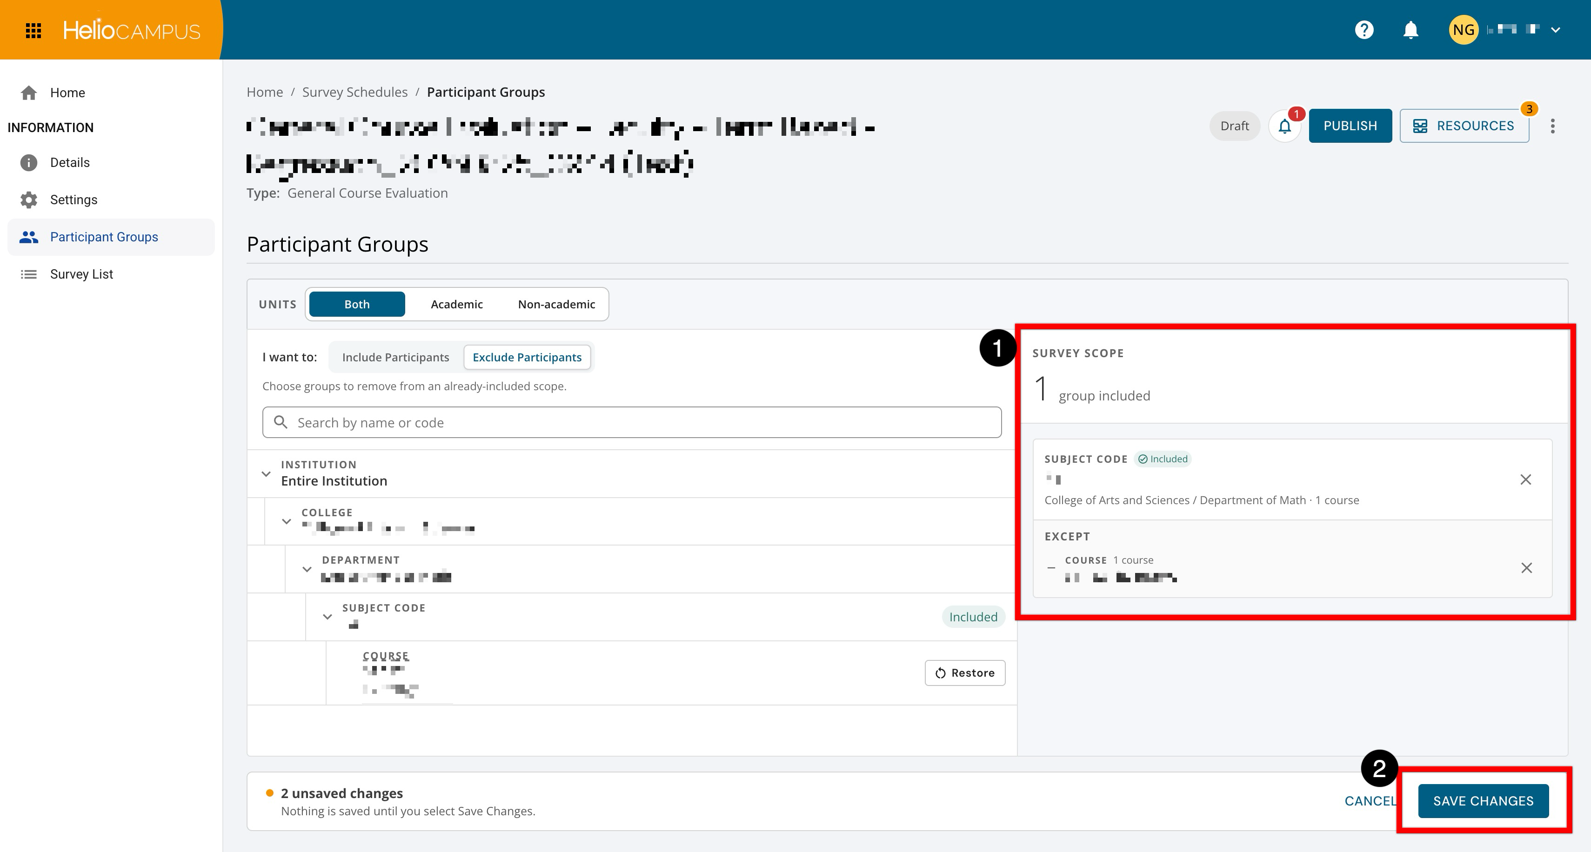1591x852 pixels.
Task: Click CANCEL to discard changes
Action: coord(1371,801)
